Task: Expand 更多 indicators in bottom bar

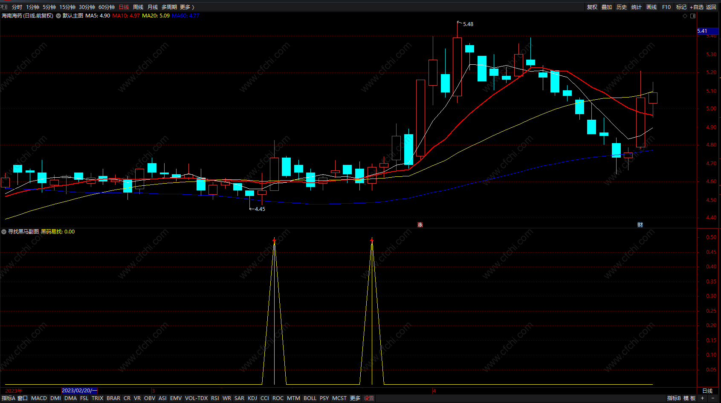Action: click(x=355, y=398)
